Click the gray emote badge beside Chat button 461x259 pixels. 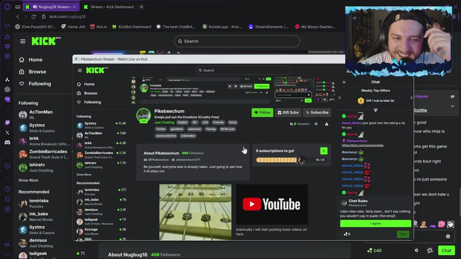pyautogui.click(x=430, y=250)
